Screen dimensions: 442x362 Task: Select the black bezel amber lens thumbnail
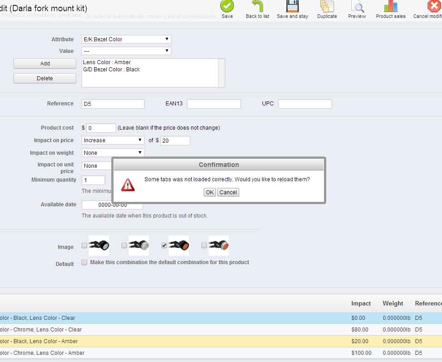point(179,245)
